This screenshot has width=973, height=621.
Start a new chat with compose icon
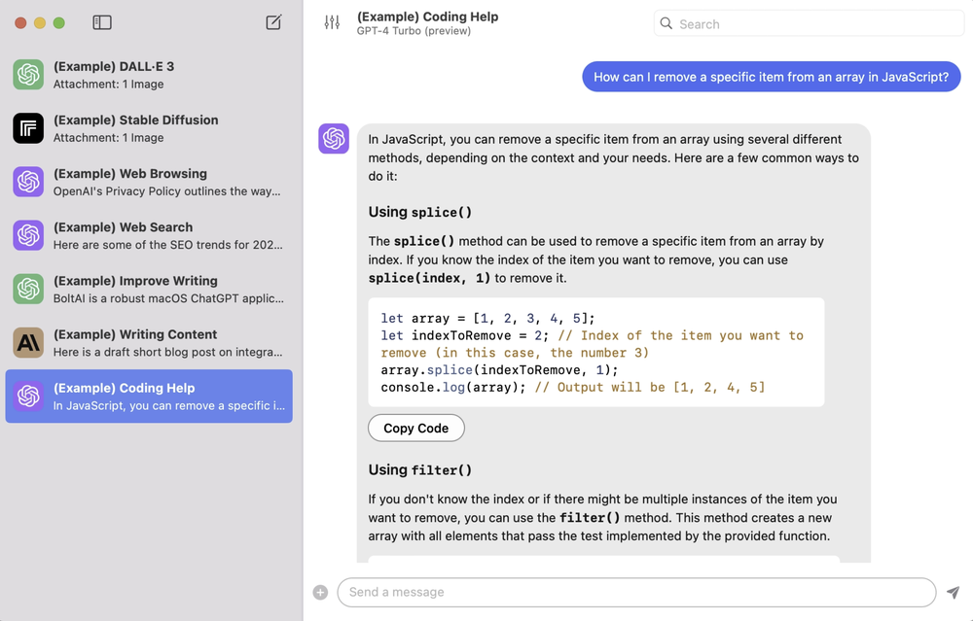tap(273, 22)
